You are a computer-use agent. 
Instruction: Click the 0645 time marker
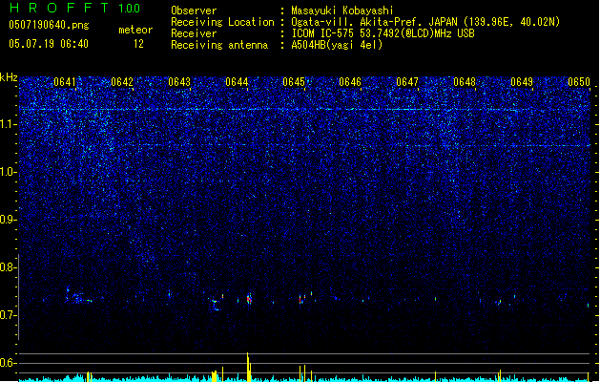pyautogui.click(x=294, y=82)
